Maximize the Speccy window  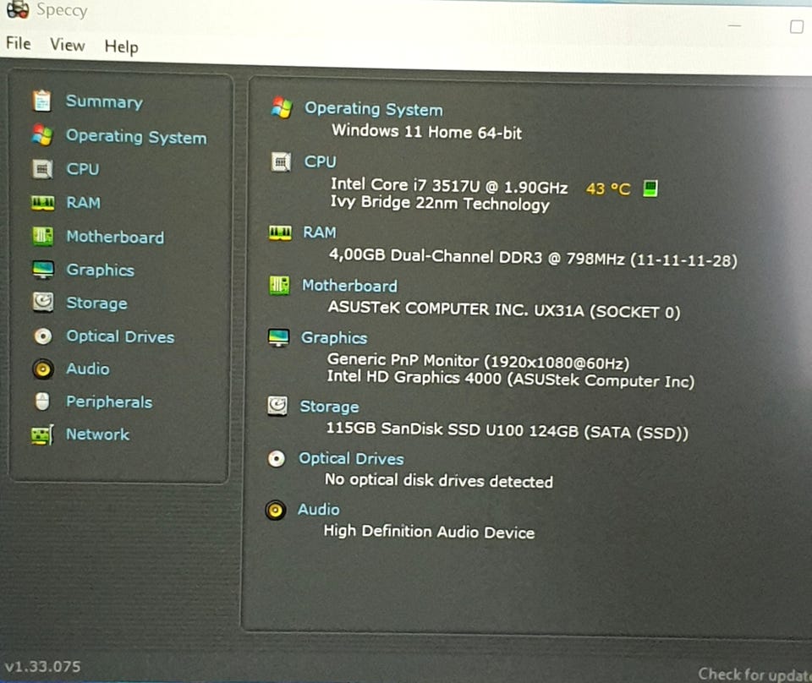[797, 26]
